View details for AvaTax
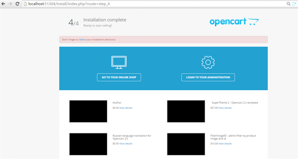The image size is (298, 159). coord(126,108)
